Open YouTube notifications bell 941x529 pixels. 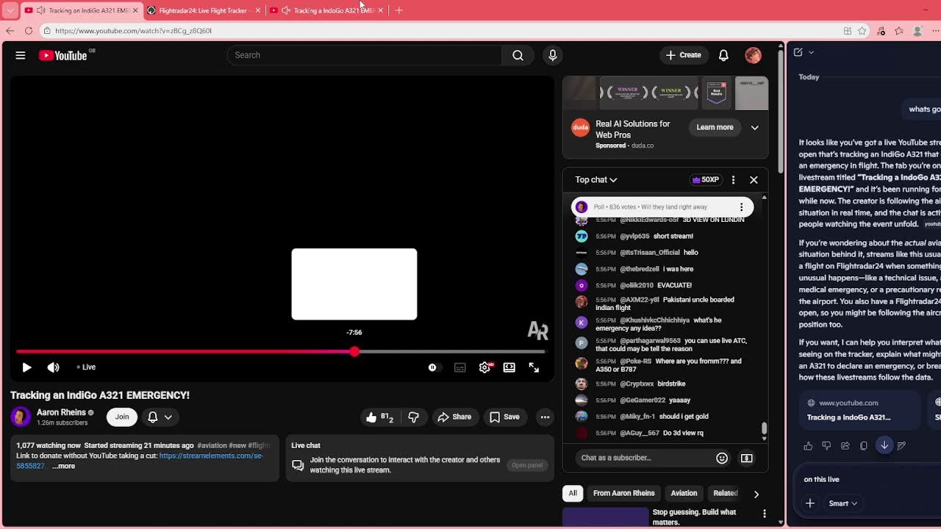coord(723,55)
